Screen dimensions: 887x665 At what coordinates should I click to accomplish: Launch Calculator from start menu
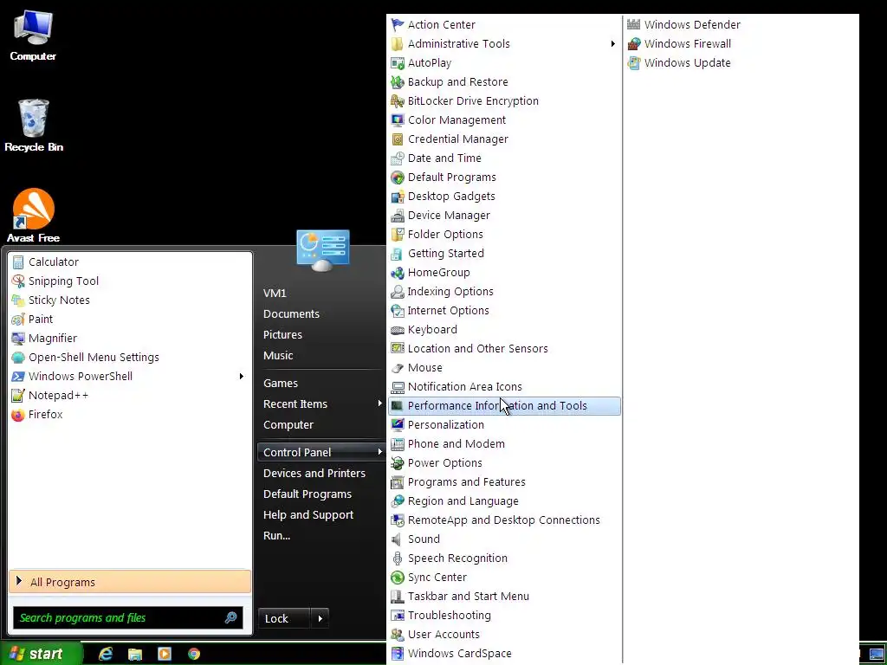[130, 261]
